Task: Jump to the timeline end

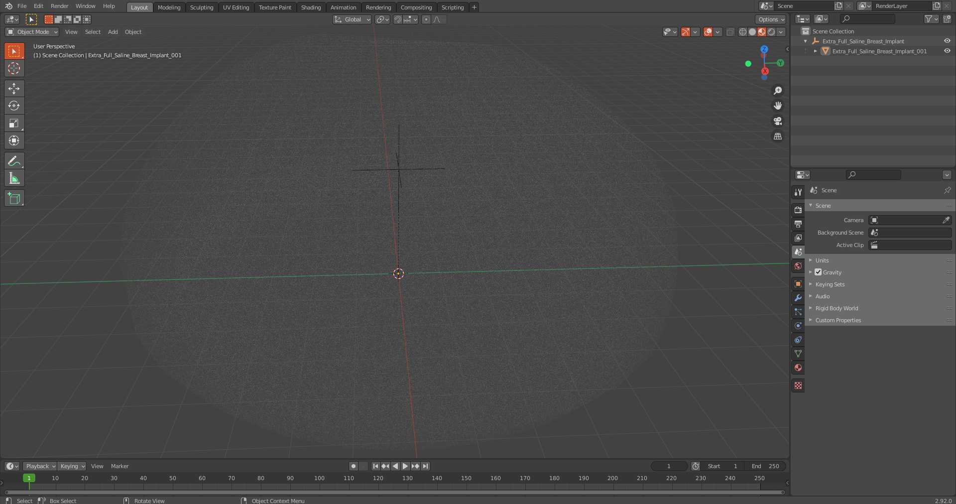Action: pos(425,466)
